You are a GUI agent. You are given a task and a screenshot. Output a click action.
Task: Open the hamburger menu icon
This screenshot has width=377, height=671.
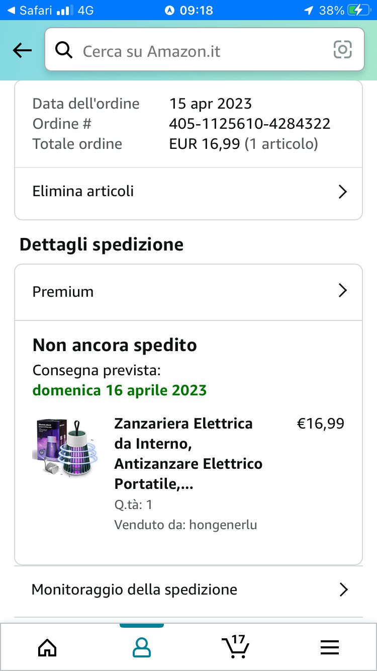(330, 647)
